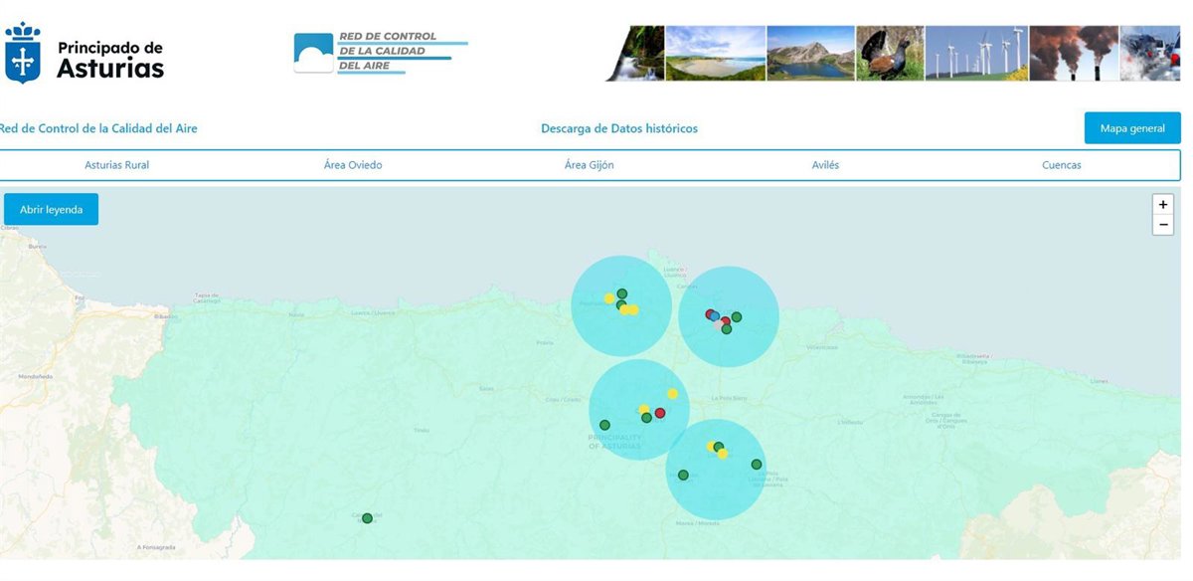Screen dimensions: 1193x581
Task: Switch to the Área Gijón tab
Action: 589,165
